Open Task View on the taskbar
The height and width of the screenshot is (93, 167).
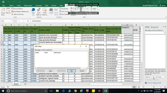[x=51, y=91]
